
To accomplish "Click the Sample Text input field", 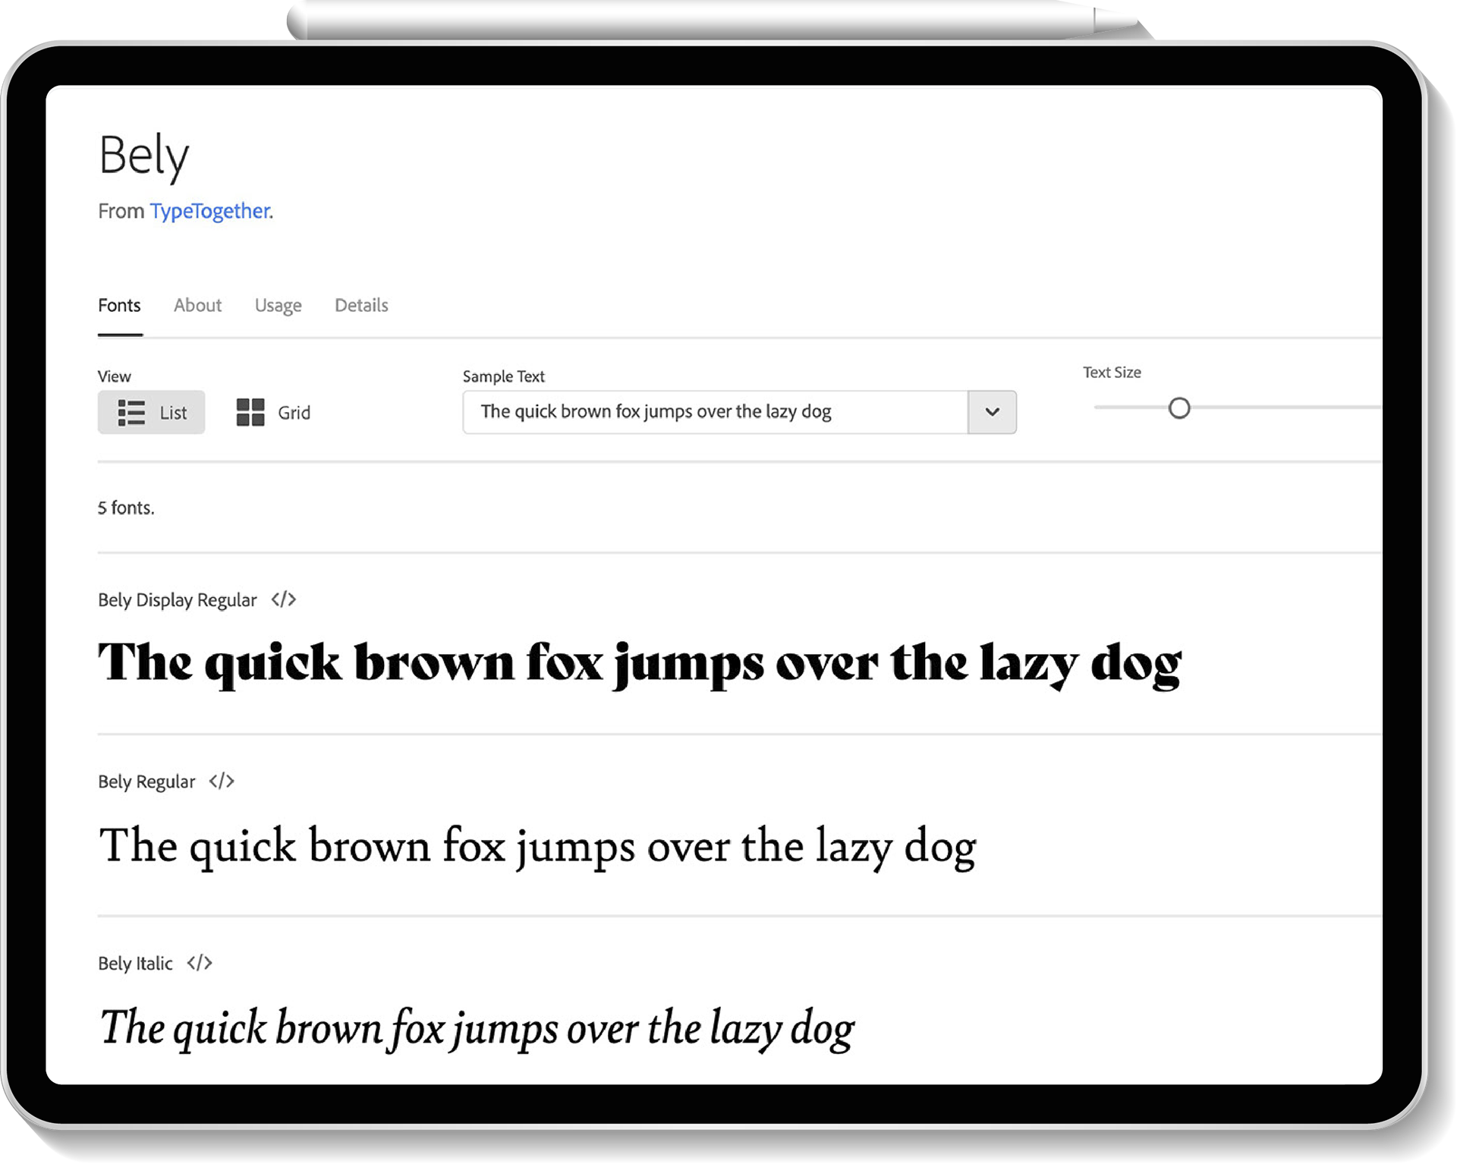I will pos(715,412).
